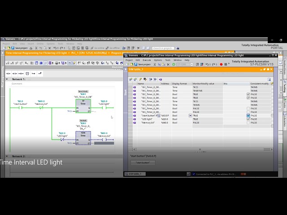287x215 pixels.
Task: Expand the Network 2 section
Action: point(7,156)
